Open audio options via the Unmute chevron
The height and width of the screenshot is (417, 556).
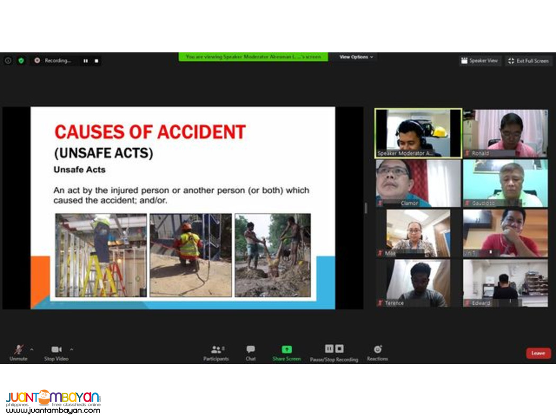(32, 350)
